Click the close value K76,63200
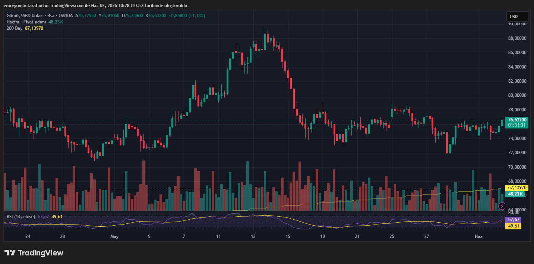Image resolution: width=534 pixels, height=264 pixels. point(156,16)
